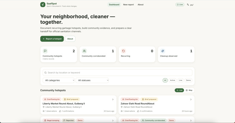Click thumbs-up icon beside 1 confirmations
The width and height of the screenshot is (235, 123).
(x=60, y=111)
